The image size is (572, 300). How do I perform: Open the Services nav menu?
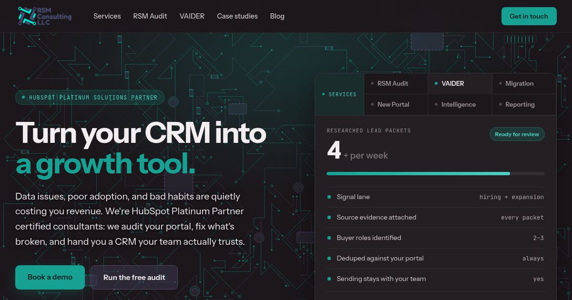point(107,16)
